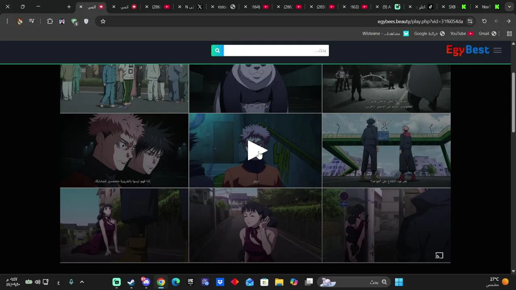Select thumbnail of crowd in tracksuits
This screenshot has height=290, width=516.
[x=124, y=88]
